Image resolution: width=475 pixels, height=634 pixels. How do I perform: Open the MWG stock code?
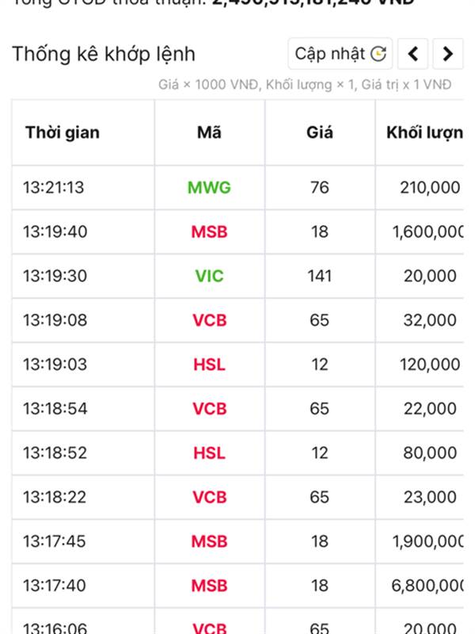[209, 188]
